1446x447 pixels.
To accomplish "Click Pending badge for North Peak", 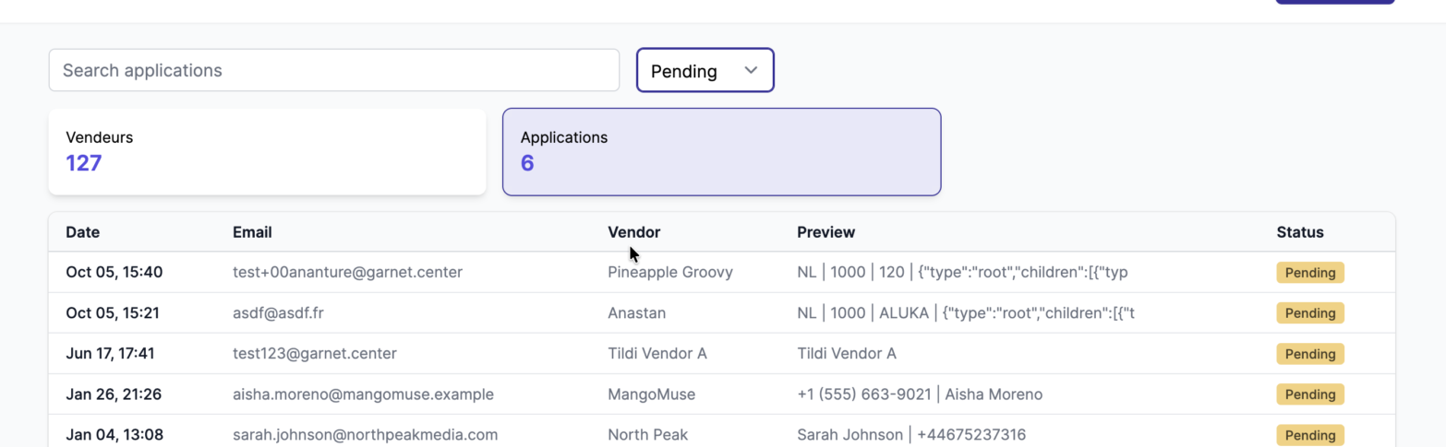I will (x=1310, y=435).
